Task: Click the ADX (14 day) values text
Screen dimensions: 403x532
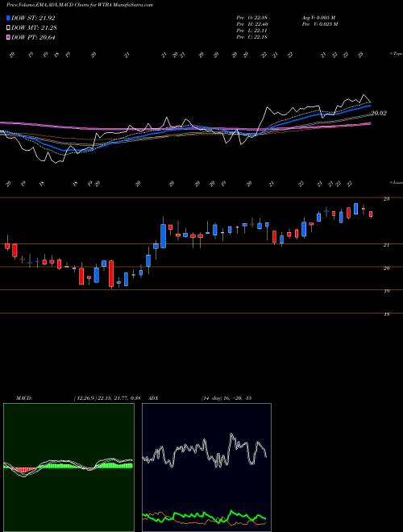Action: pyautogui.click(x=226, y=398)
